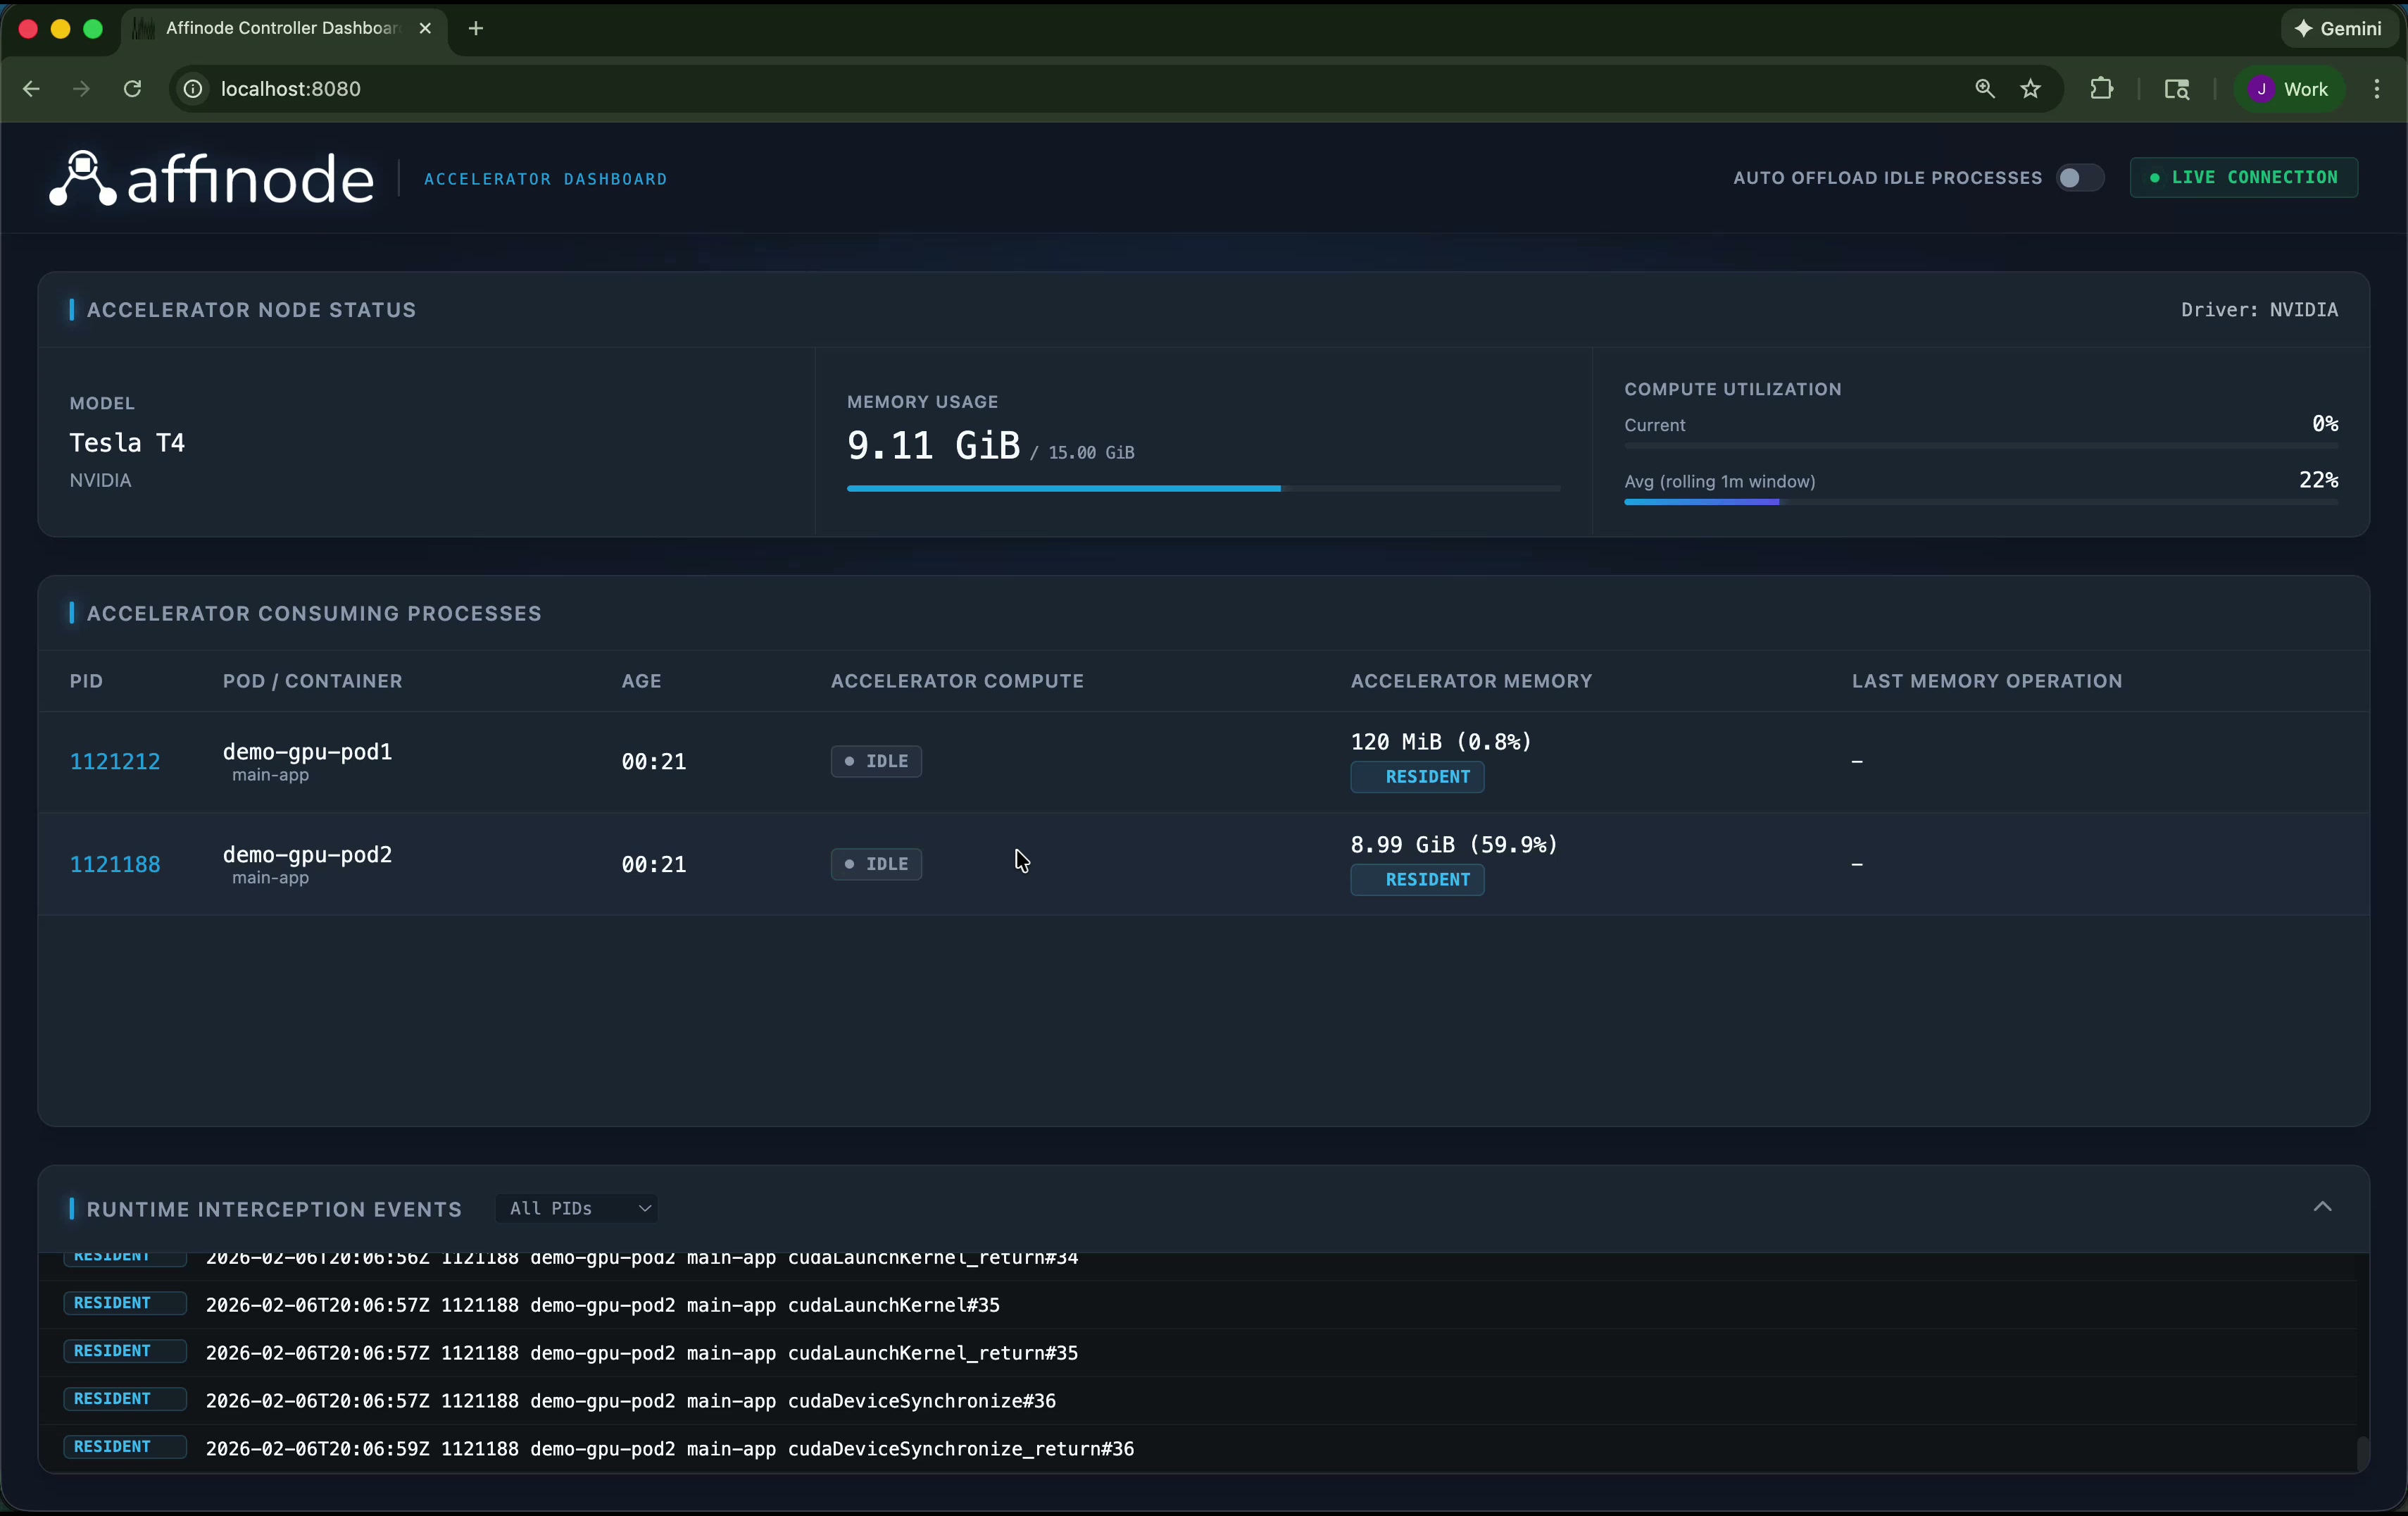Toggle Auto Offload Idle Processes switch
The image size is (2408, 1516).
coord(2080,178)
